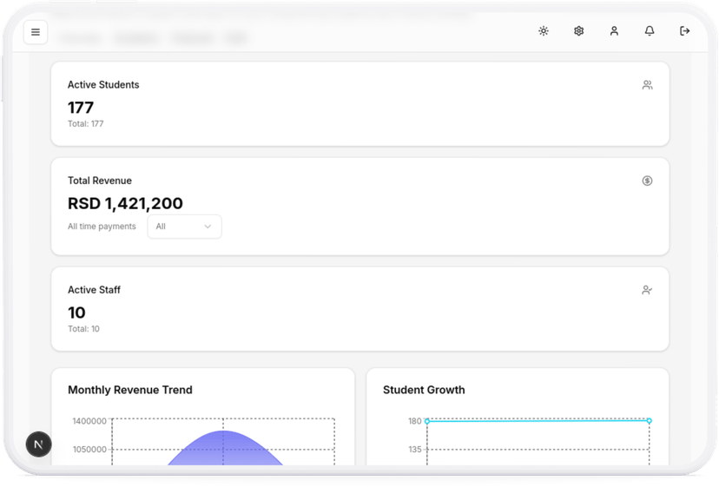Click the 1050000 axis label
719x487 pixels.
coord(89,450)
